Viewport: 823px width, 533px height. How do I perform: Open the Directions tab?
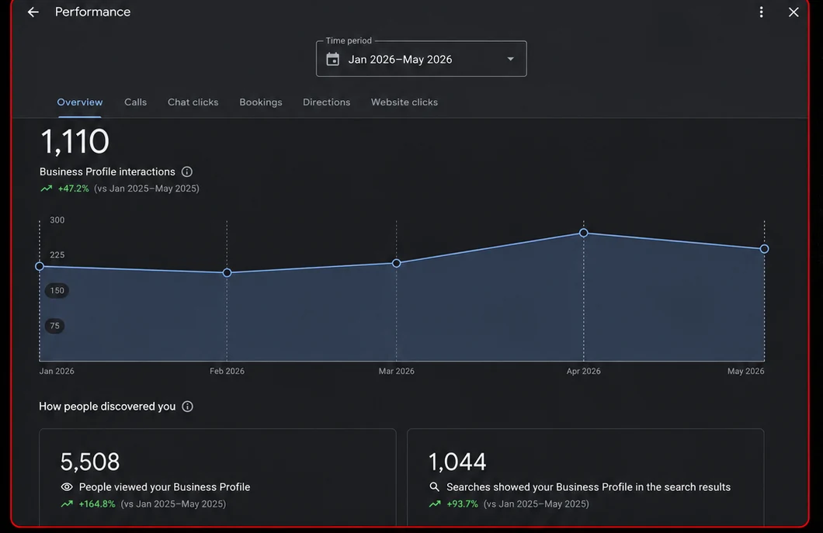point(326,102)
